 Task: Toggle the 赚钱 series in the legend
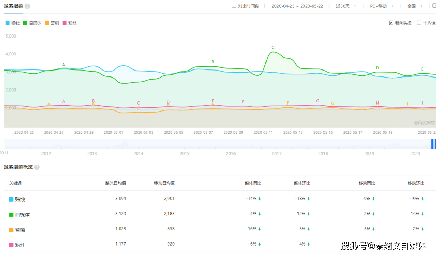tap(12, 23)
